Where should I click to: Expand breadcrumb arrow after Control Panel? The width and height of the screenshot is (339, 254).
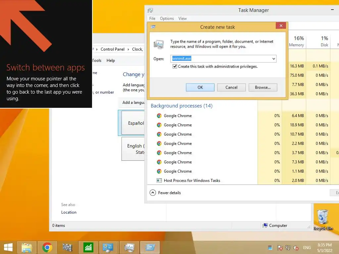(x=128, y=50)
